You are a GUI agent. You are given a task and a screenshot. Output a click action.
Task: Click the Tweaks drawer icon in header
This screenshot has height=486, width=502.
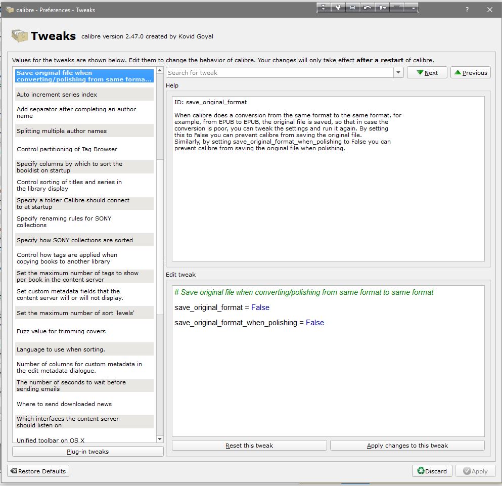click(20, 35)
